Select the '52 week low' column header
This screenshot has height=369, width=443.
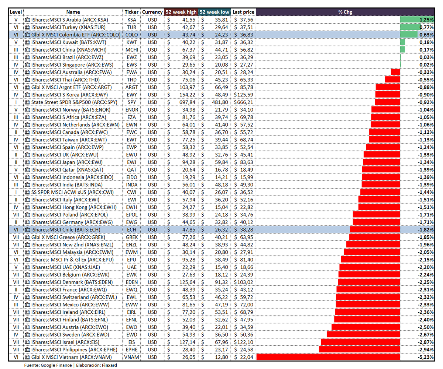(215, 12)
